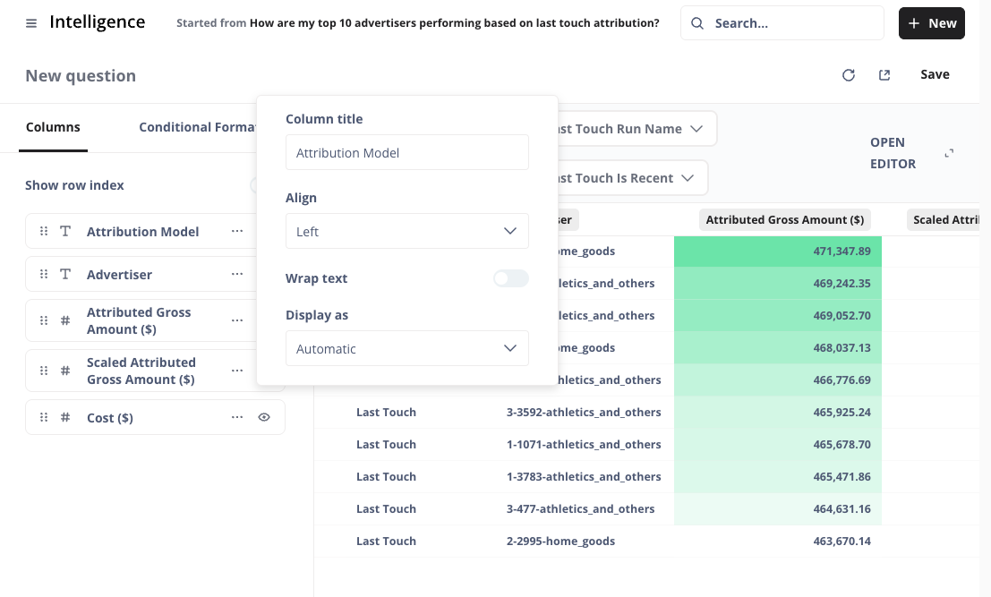Grab the drag handle for Cost ($)
991x597 pixels.
(x=44, y=417)
